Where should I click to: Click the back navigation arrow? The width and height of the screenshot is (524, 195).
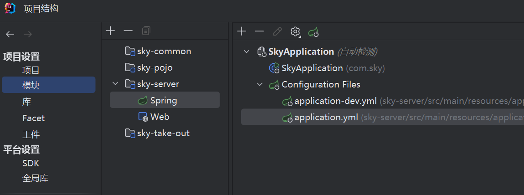[x=10, y=34]
